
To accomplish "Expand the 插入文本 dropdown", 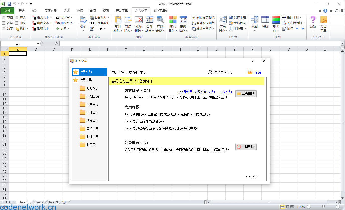I will tap(51, 18).
